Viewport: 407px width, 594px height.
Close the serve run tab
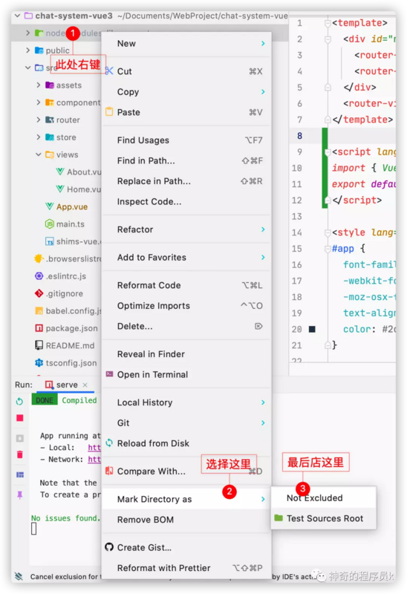point(85,385)
